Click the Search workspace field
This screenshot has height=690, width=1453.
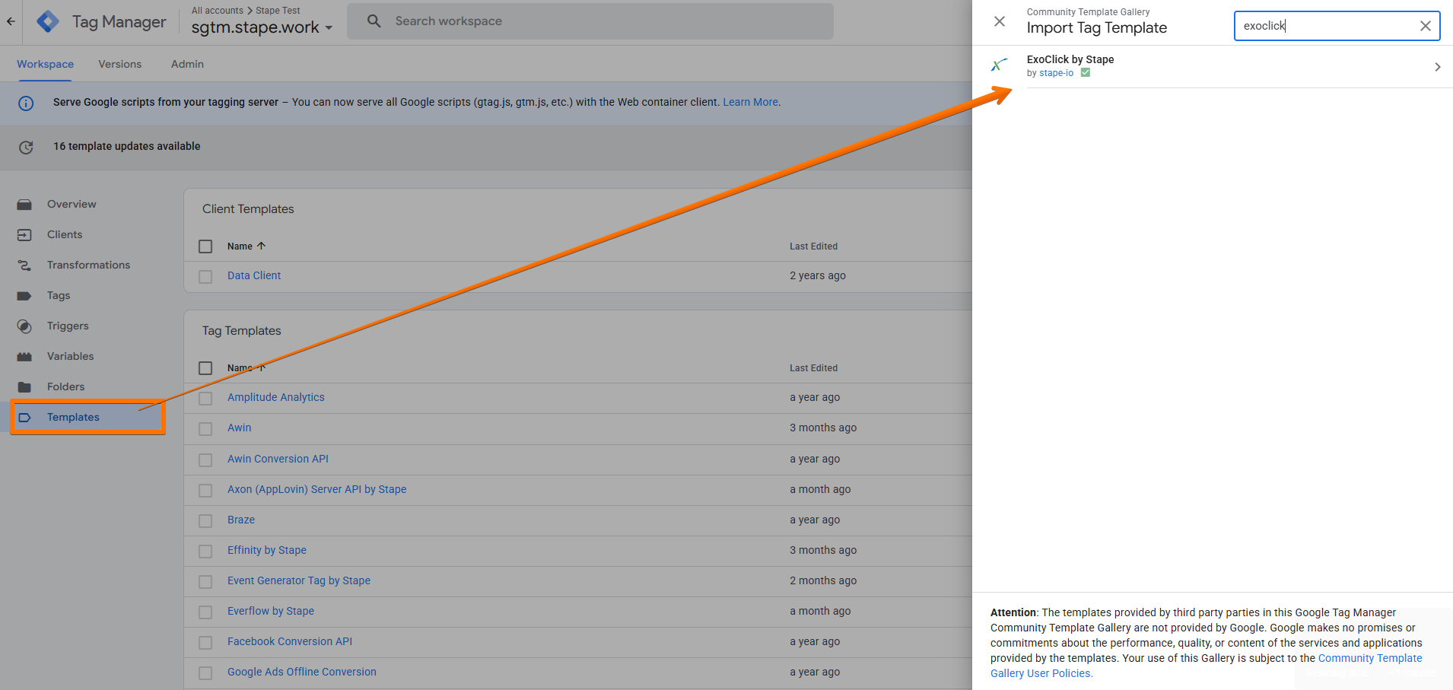(x=590, y=21)
